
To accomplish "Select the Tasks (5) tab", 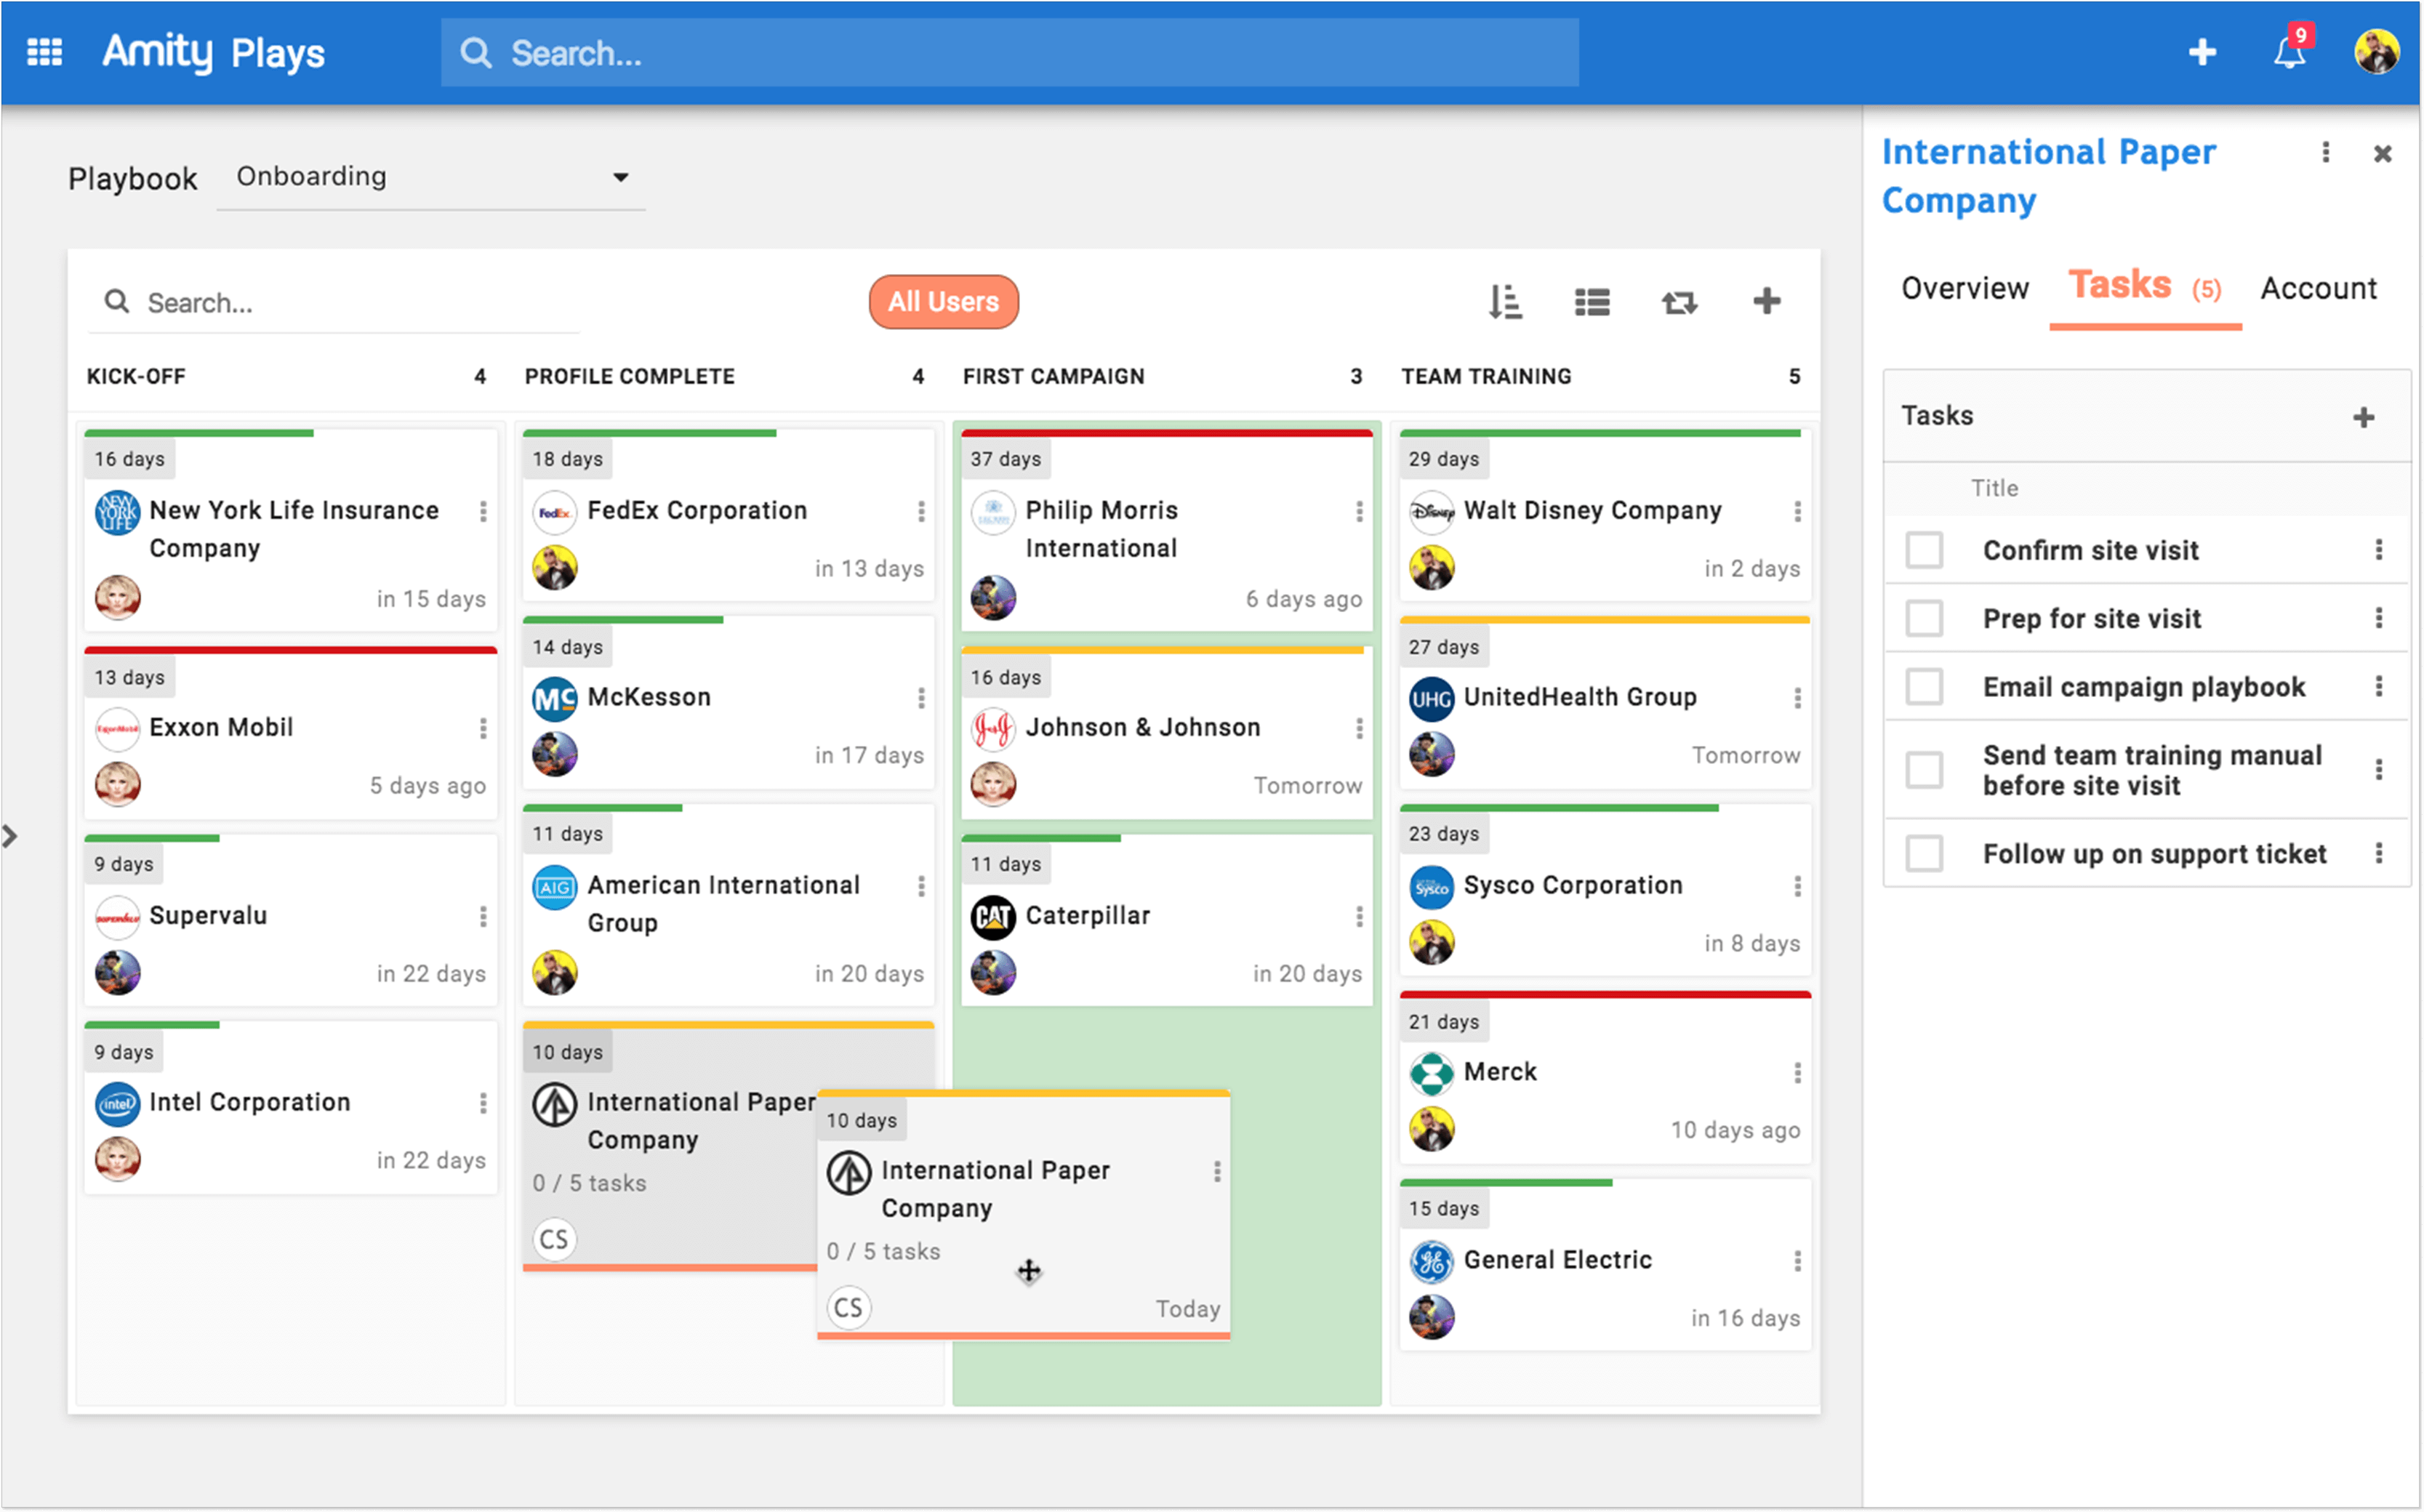I will pos(2145,288).
